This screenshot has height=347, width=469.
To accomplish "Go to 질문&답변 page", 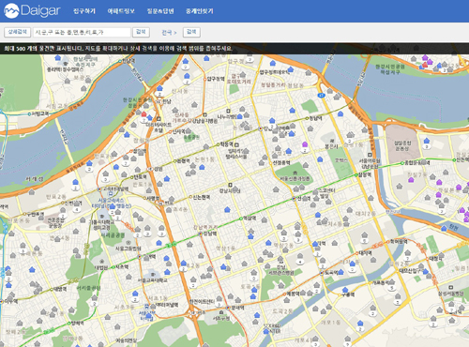I will coord(160,11).
